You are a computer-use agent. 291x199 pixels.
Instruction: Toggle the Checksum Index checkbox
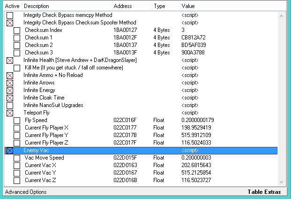click(17, 31)
